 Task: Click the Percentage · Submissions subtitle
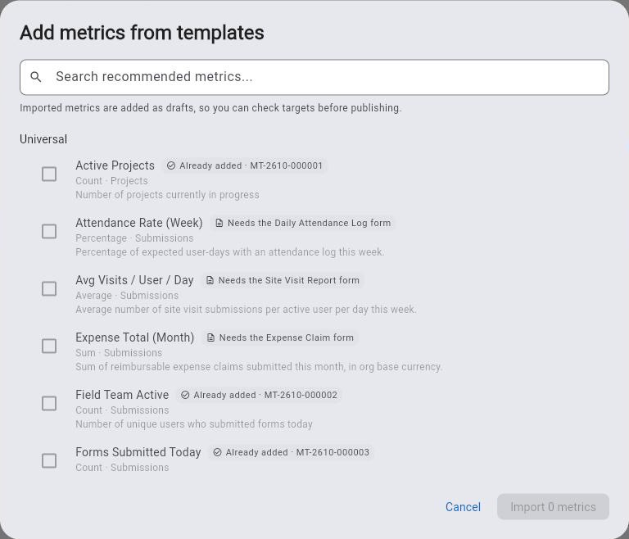tap(134, 238)
